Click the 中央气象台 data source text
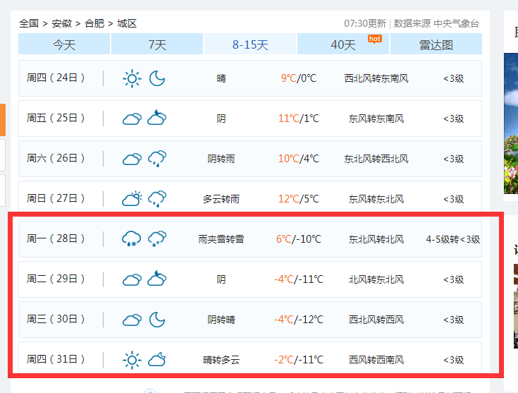The height and width of the screenshot is (393, 518). click(x=456, y=23)
